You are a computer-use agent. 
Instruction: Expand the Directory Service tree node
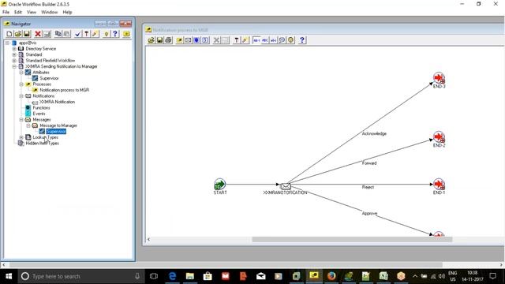pos(14,49)
